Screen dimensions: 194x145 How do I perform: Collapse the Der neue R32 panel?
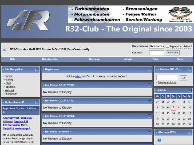coord(189,132)
